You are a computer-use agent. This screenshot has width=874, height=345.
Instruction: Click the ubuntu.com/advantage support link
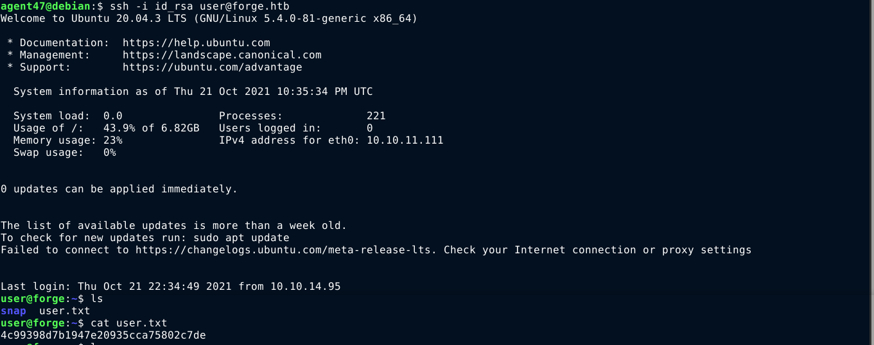(x=212, y=67)
